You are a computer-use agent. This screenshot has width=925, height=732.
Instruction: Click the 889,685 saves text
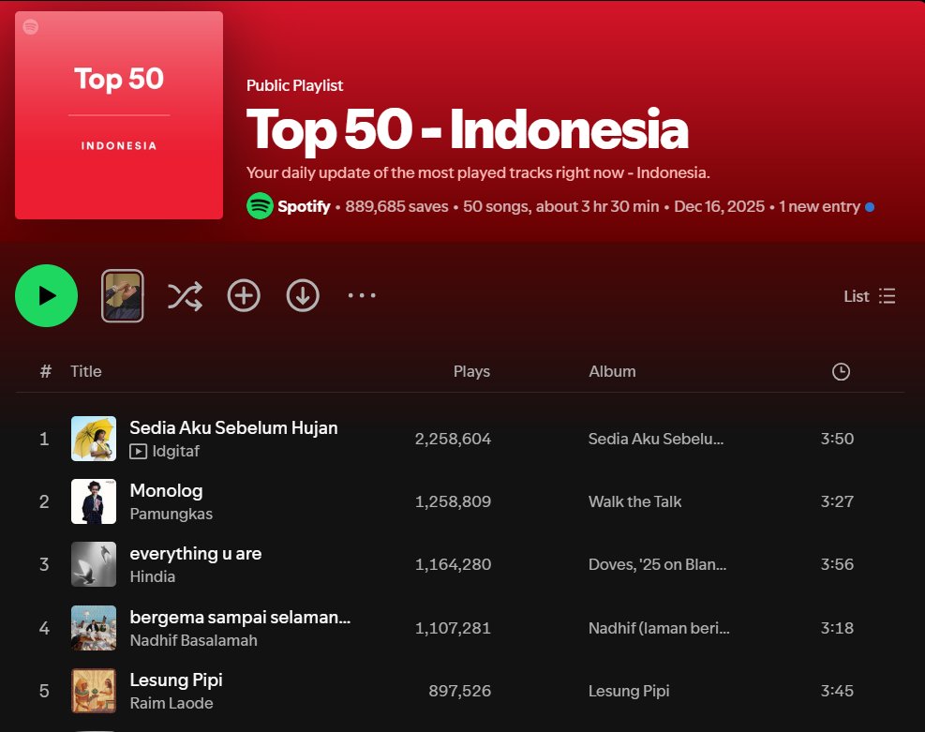pyautogui.click(x=396, y=206)
